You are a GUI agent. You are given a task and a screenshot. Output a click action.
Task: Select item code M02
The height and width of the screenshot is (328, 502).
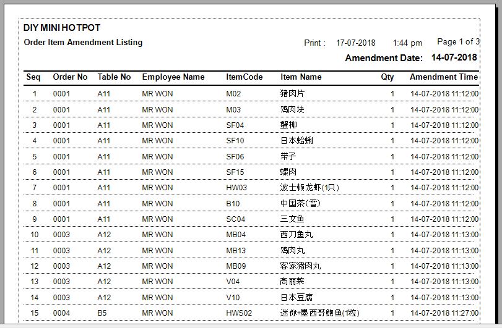click(233, 94)
